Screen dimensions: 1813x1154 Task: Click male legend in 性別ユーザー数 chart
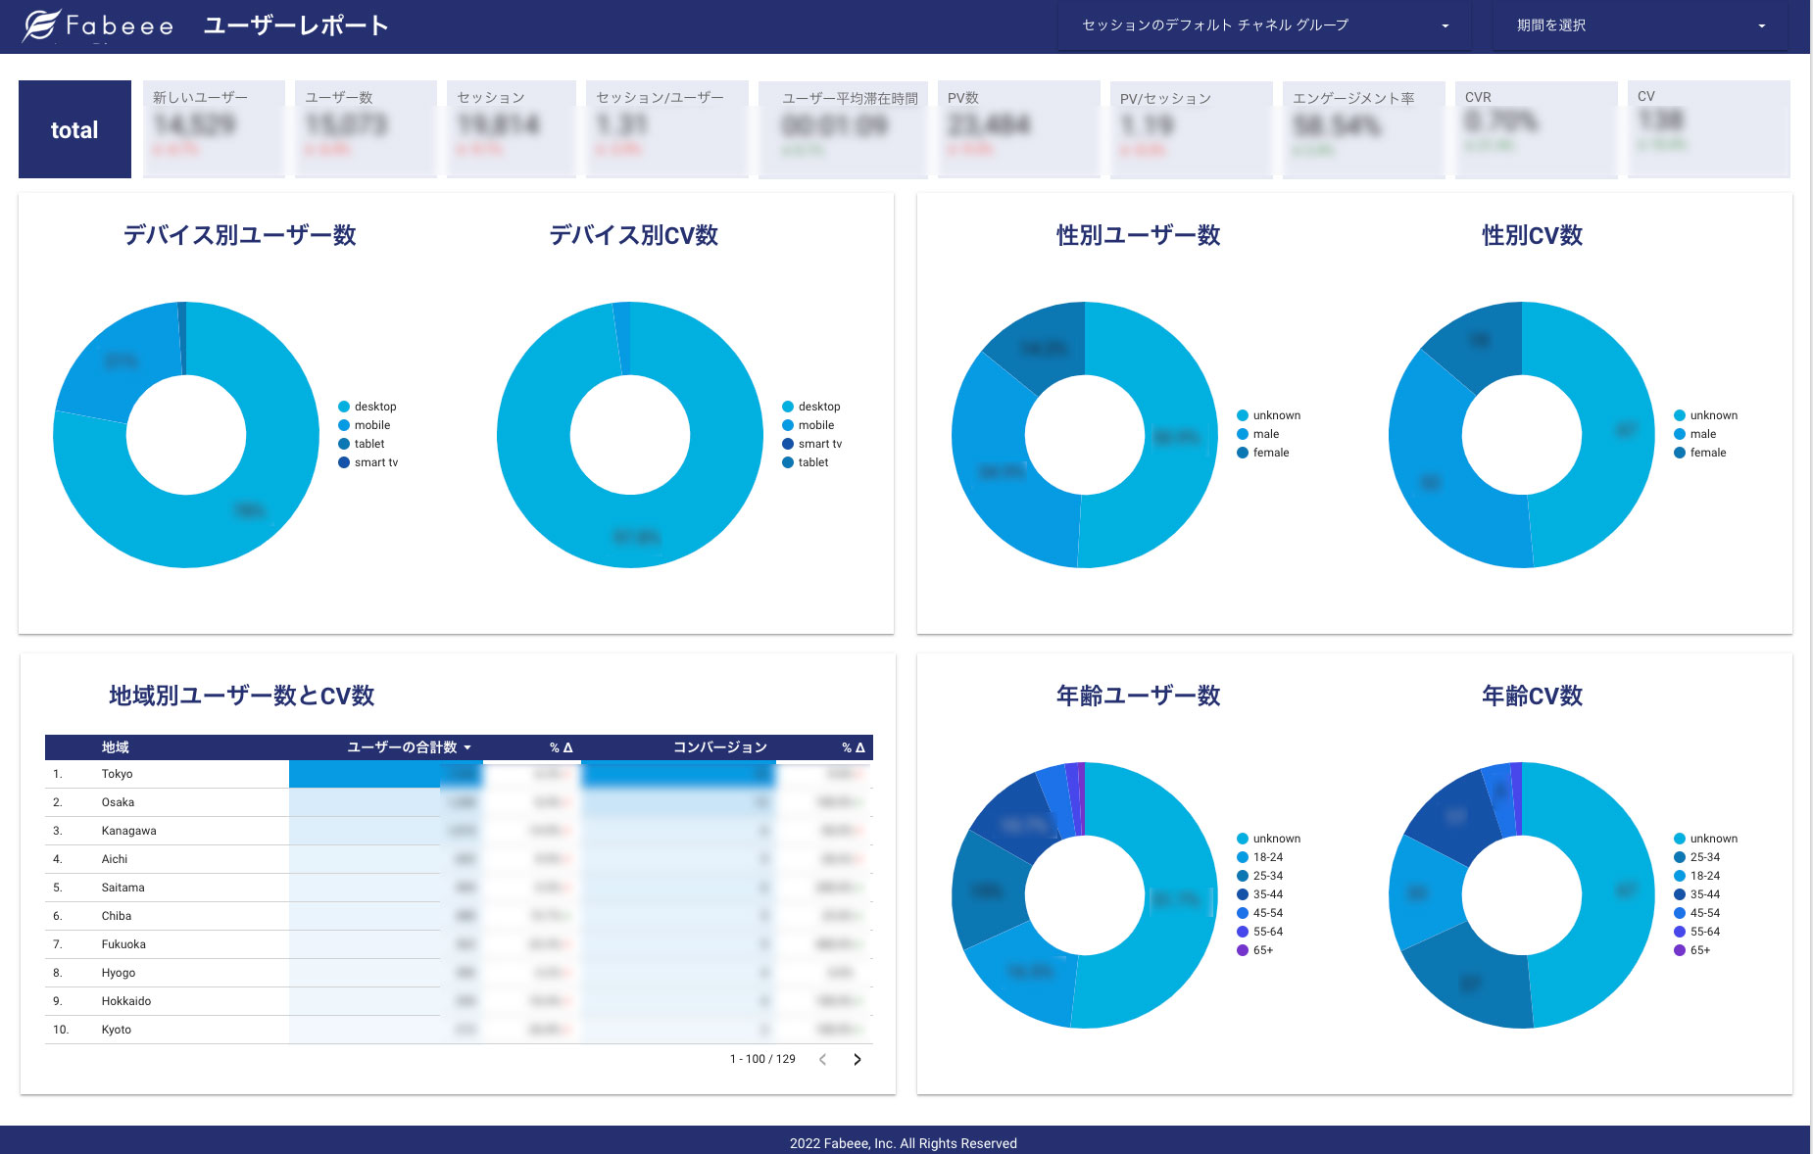tap(1258, 434)
